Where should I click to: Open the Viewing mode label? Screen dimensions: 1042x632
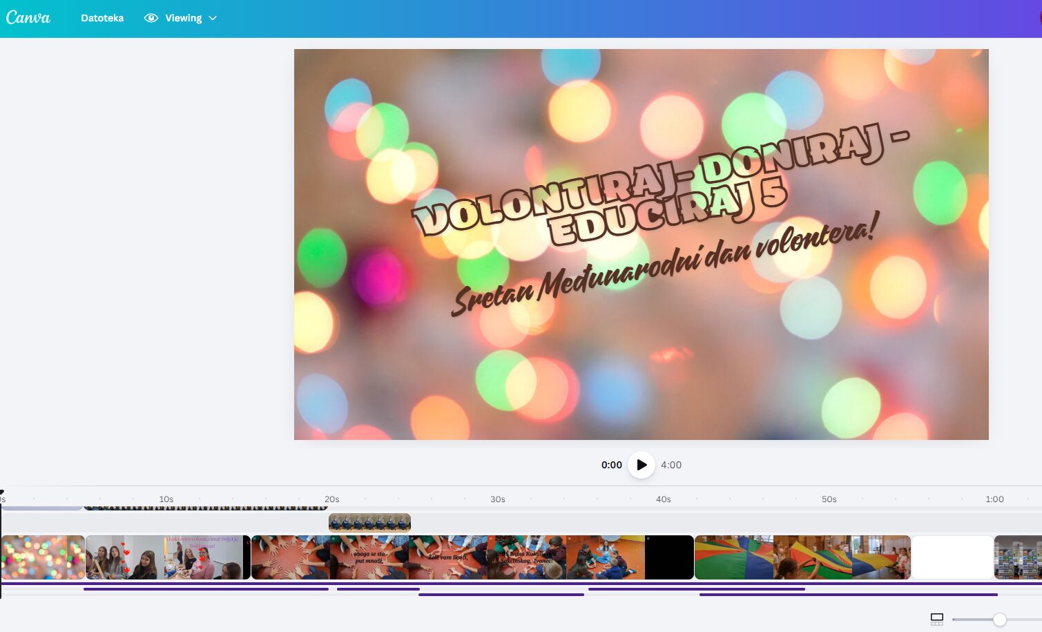183,18
